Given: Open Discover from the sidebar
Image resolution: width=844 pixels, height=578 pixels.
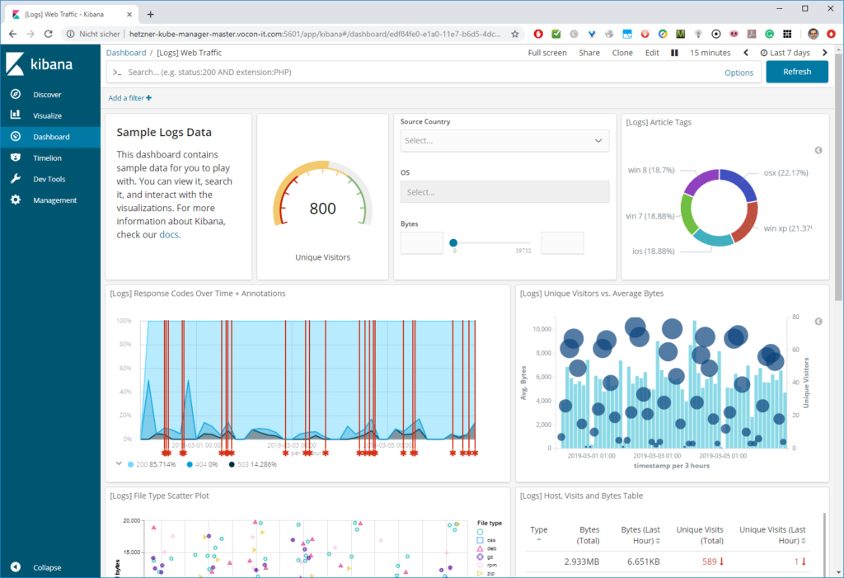Looking at the screenshot, I should point(47,95).
